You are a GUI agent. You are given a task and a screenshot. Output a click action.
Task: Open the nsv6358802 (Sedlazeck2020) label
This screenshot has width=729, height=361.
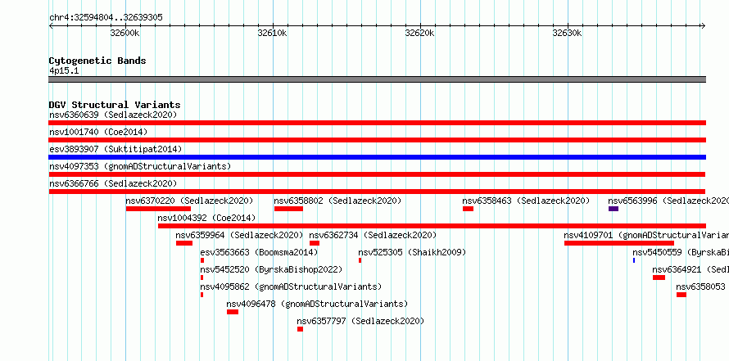click(x=337, y=201)
